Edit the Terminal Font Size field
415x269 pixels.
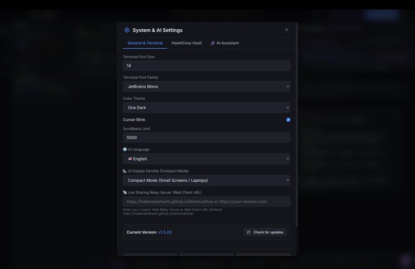(206, 66)
